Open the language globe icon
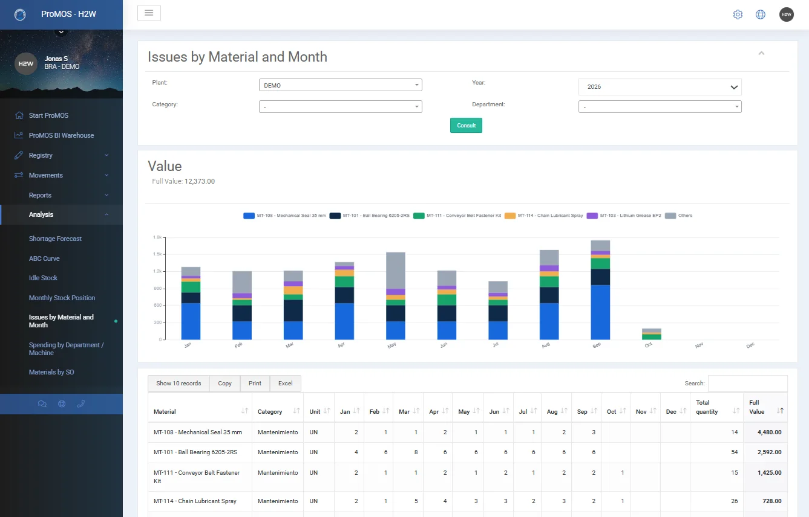Image resolution: width=809 pixels, height=517 pixels. (x=761, y=14)
